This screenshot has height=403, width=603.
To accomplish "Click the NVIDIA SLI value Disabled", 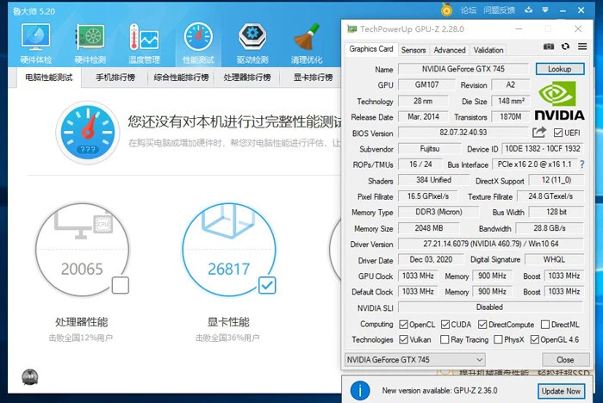I will (x=491, y=307).
